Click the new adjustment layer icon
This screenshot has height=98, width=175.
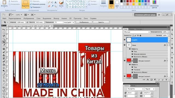click(x=155, y=80)
